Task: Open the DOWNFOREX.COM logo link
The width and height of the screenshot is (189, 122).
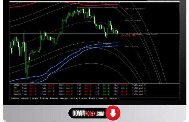Action: pos(88,114)
